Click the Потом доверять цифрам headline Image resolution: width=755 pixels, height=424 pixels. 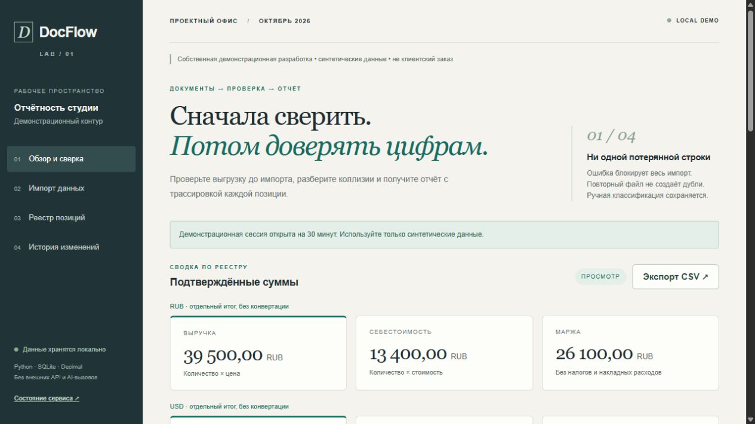pos(329,146)
